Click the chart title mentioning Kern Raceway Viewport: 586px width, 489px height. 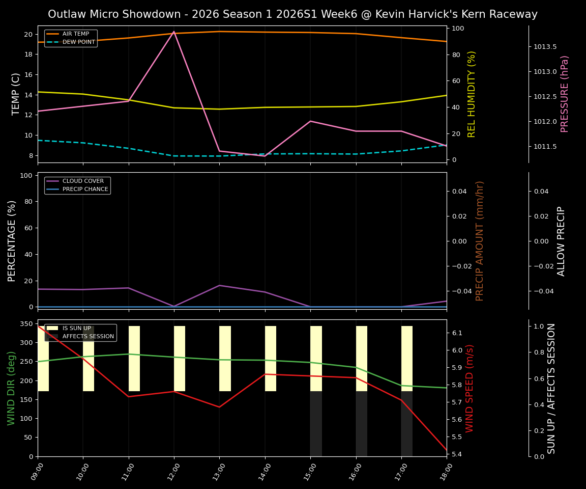click(x=293, y=14)
